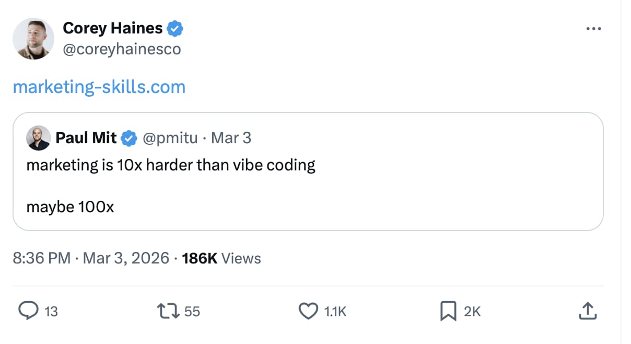Open the marketing-skills.com link

pos(99,86)
